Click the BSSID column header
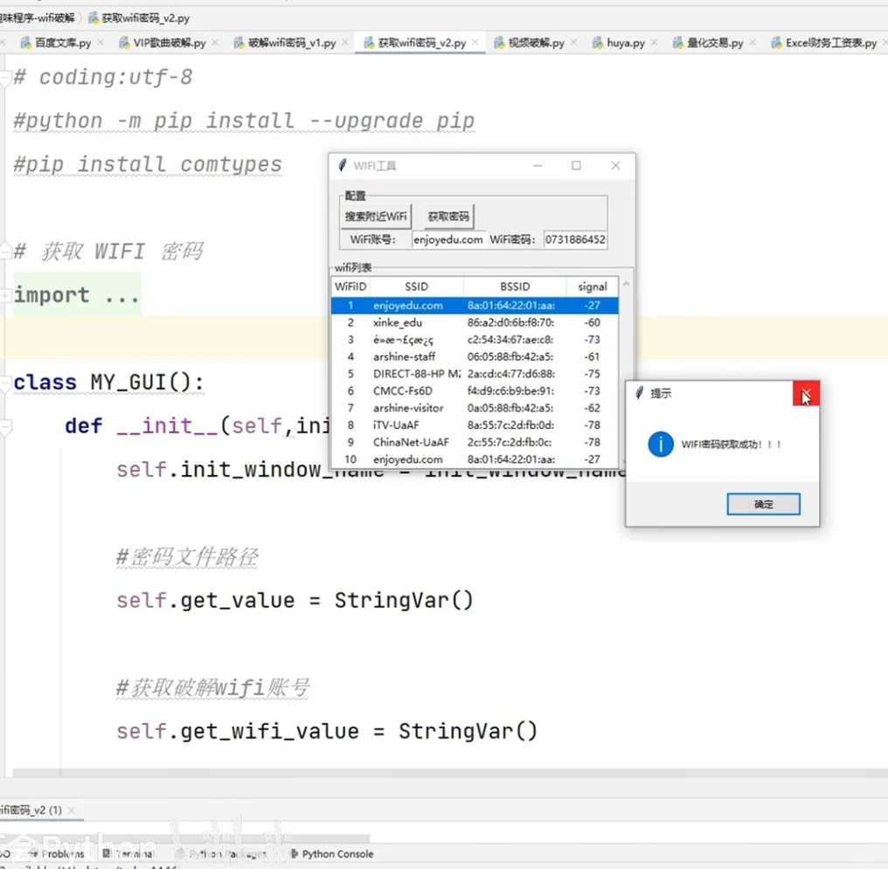 pyautogui.click(x=515, y=286)
